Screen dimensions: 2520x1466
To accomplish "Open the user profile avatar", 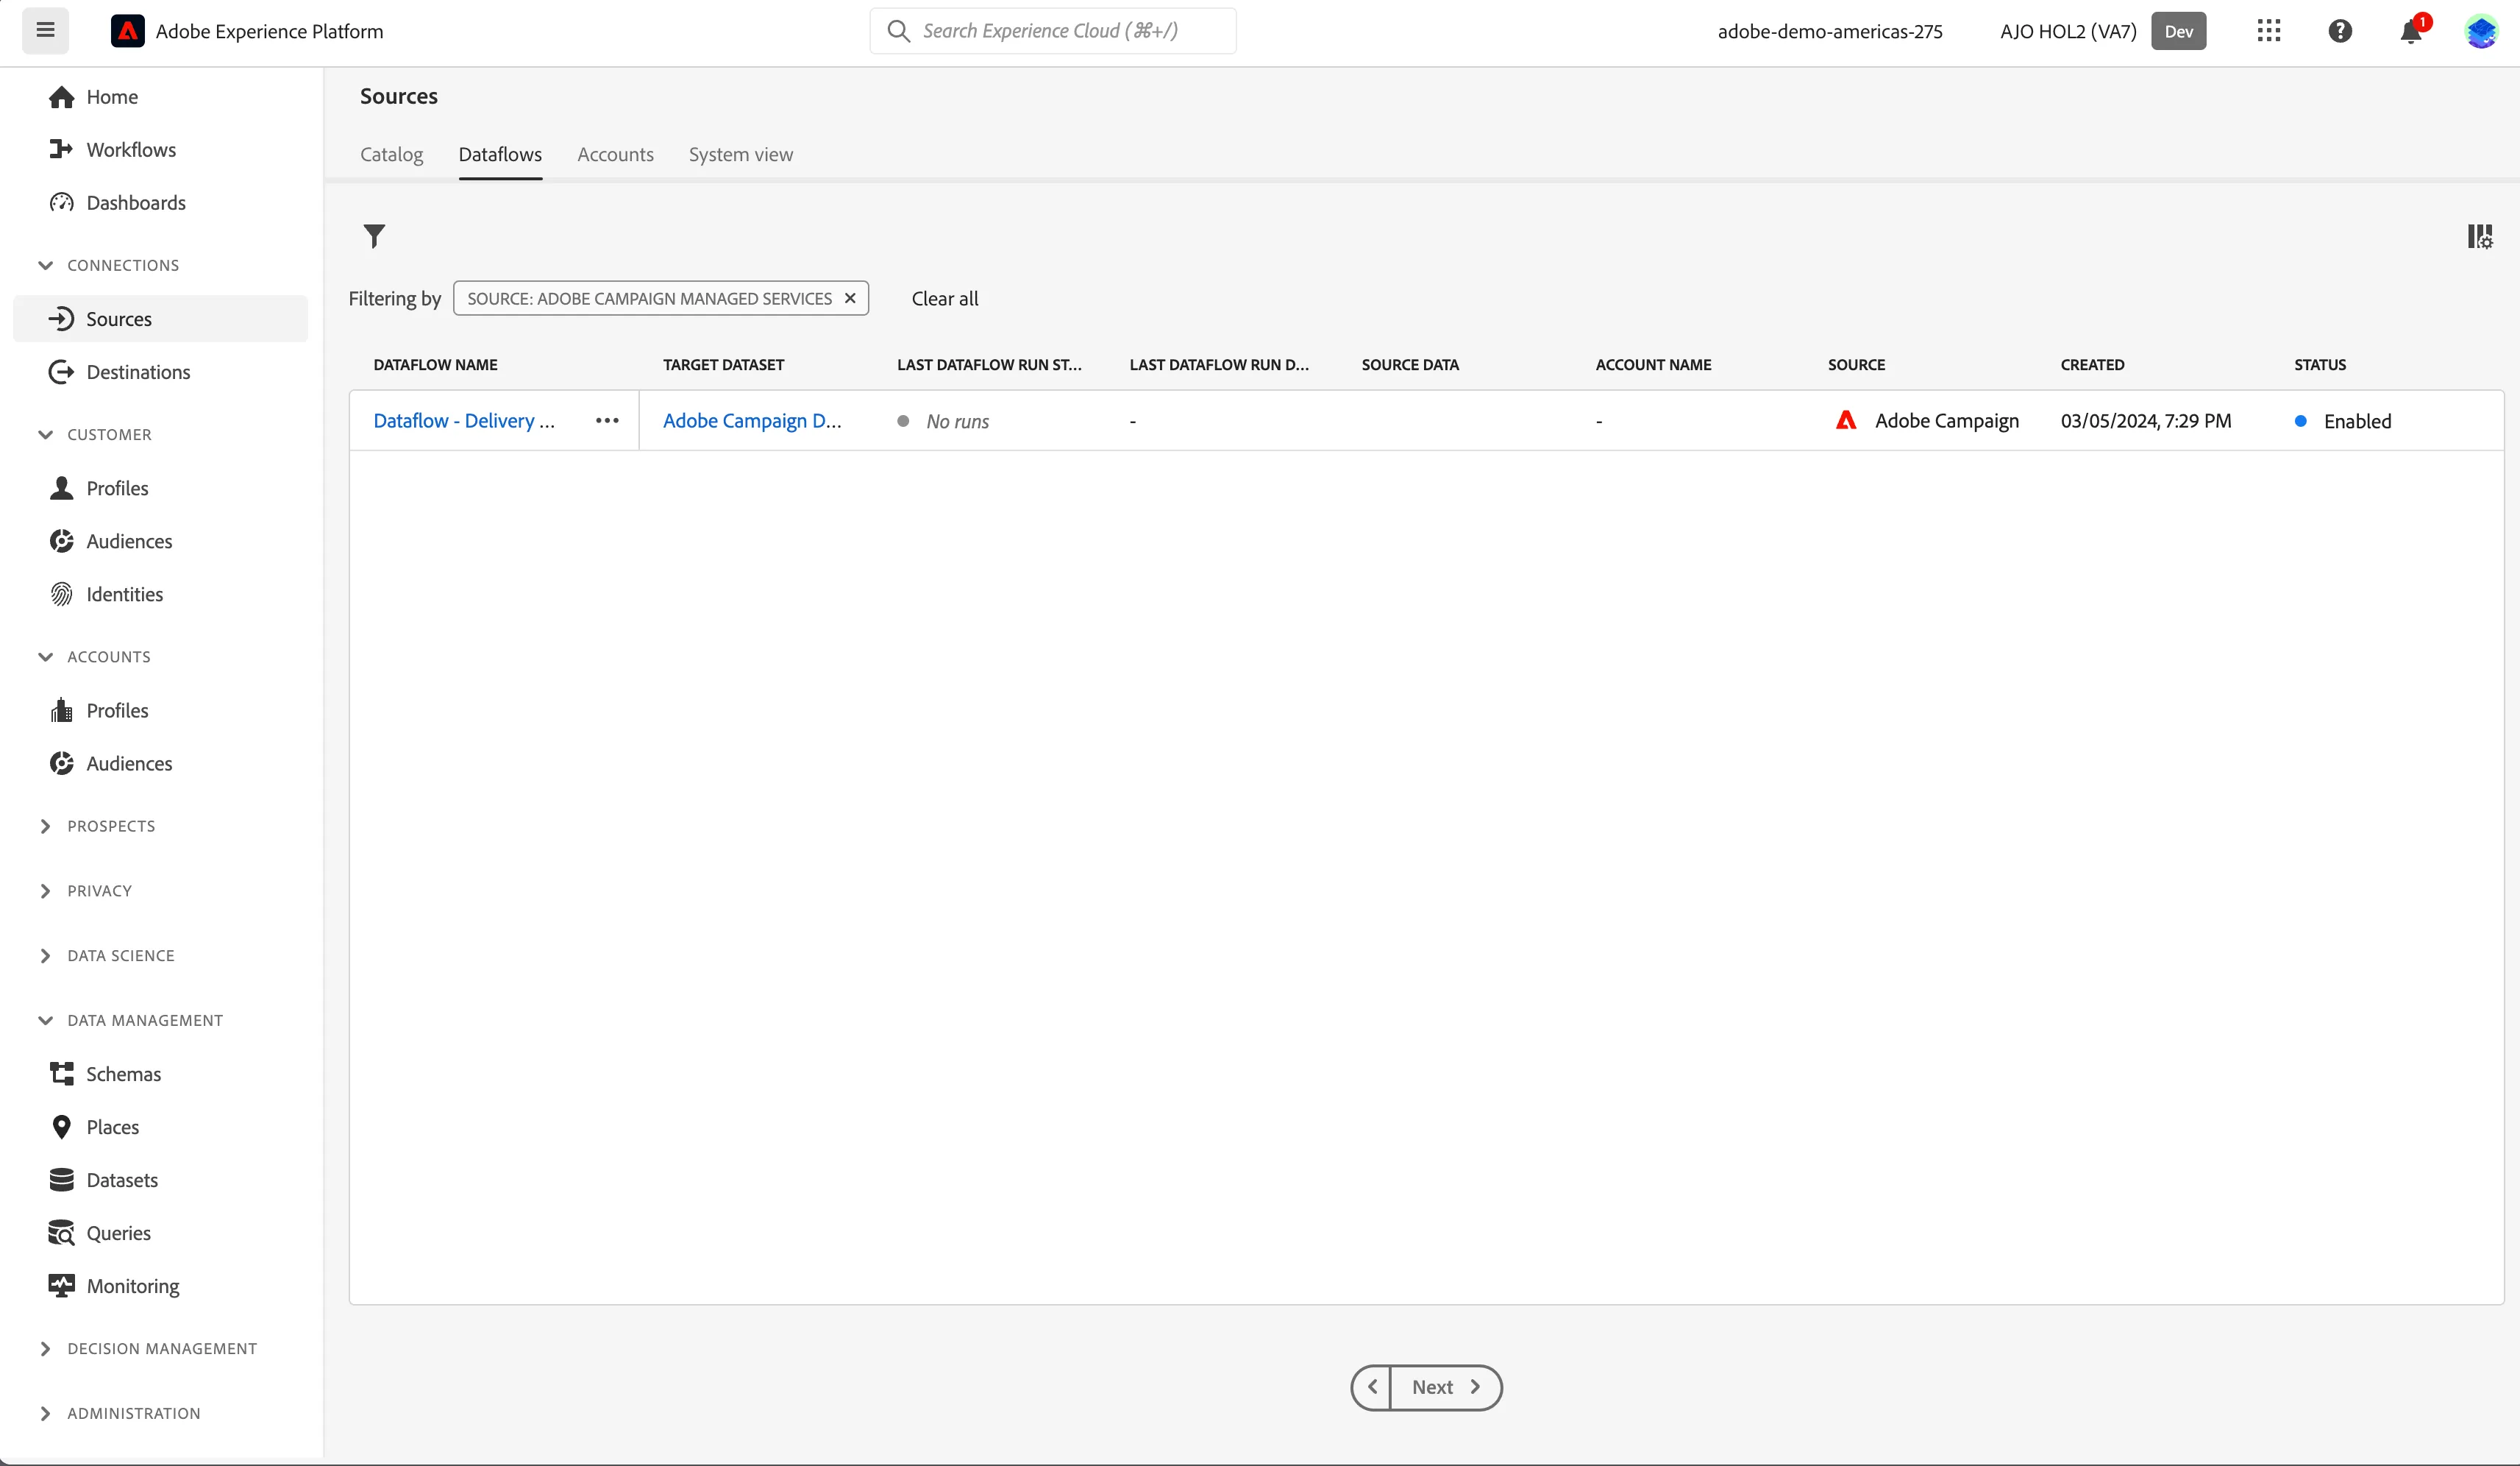I will 2481,31.
